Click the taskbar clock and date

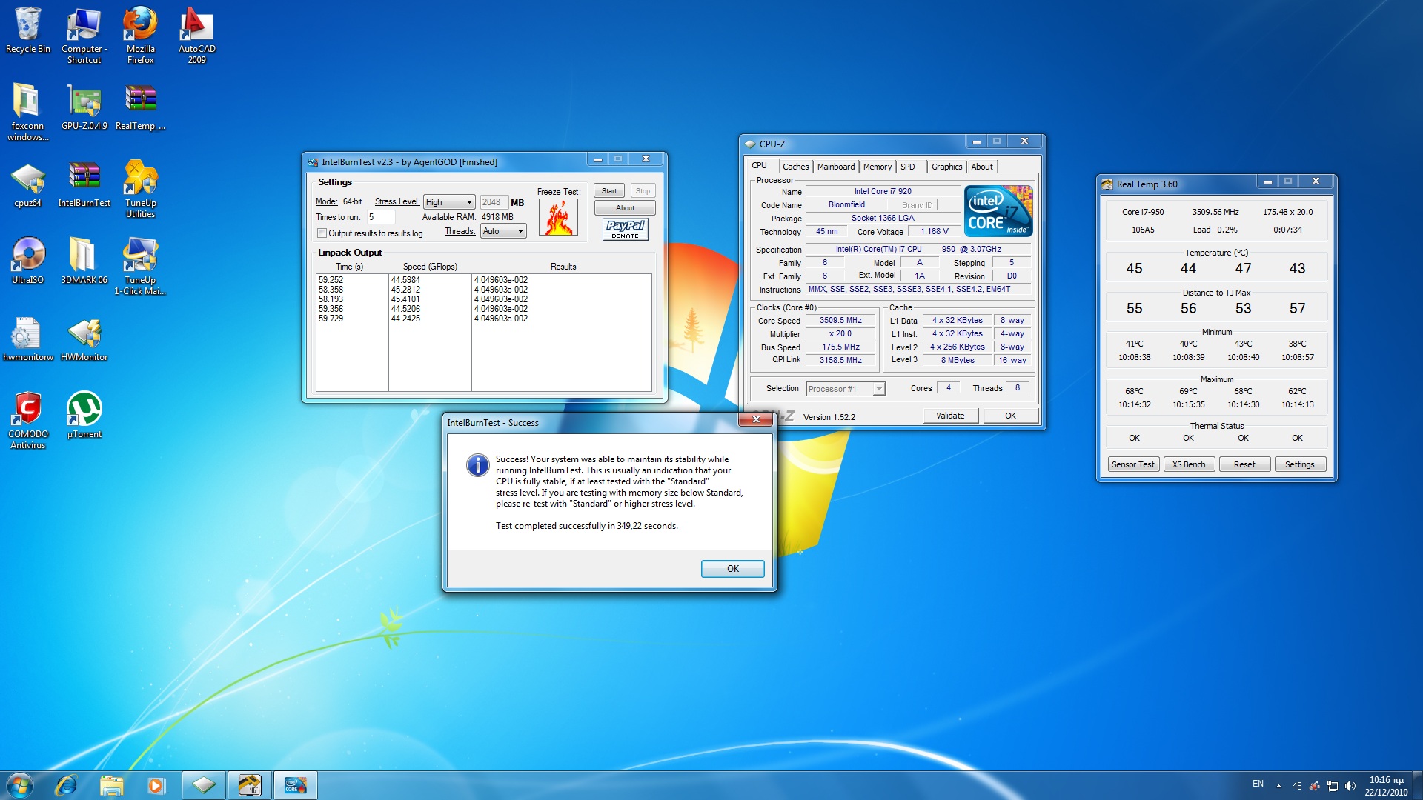(x=1386, y=786)
